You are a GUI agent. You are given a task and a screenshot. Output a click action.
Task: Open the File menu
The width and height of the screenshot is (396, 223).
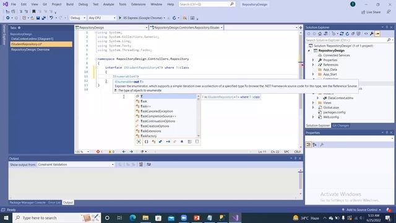(14, 4)
